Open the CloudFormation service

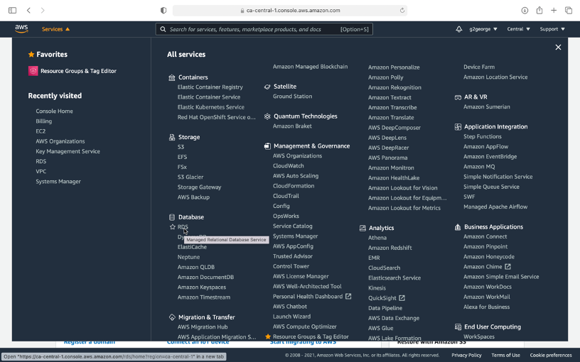click(x=294, y=186)
